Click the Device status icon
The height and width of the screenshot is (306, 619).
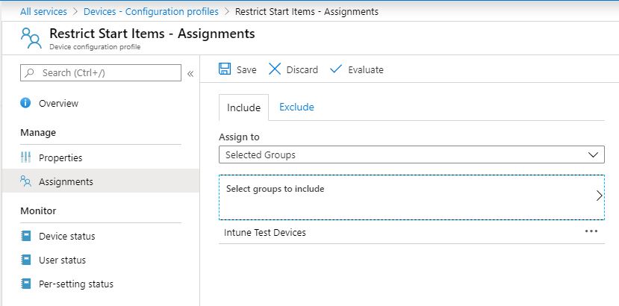tap(26, 237)
